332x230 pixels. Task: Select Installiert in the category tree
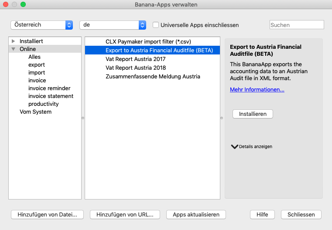pos(31,41)
